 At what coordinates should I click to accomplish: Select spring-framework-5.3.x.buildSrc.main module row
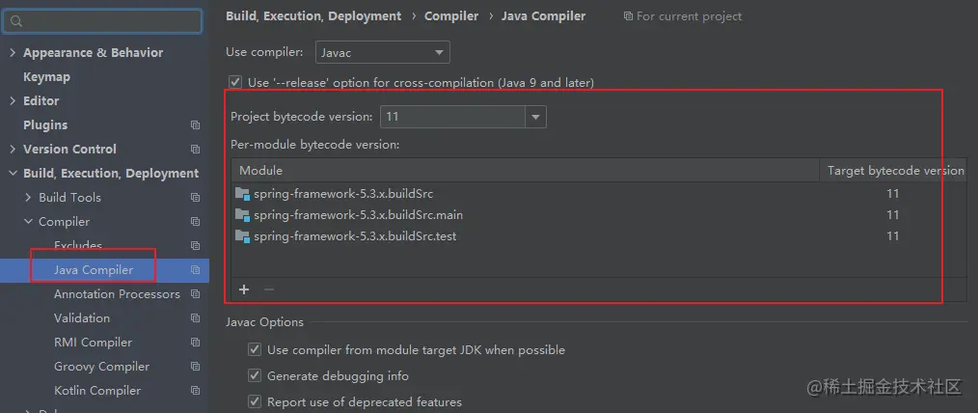pos(599,215)
